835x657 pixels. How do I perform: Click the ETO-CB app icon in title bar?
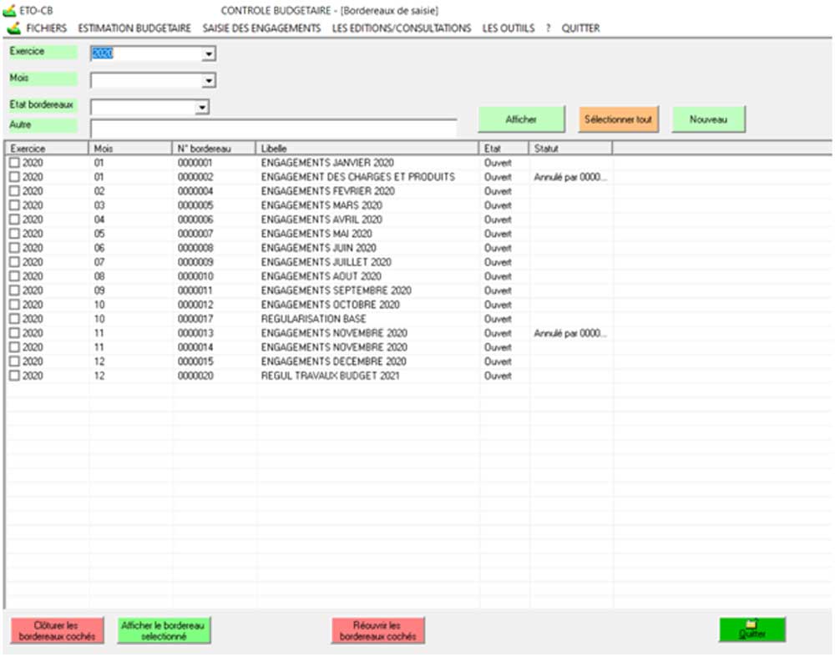point(10,10)
